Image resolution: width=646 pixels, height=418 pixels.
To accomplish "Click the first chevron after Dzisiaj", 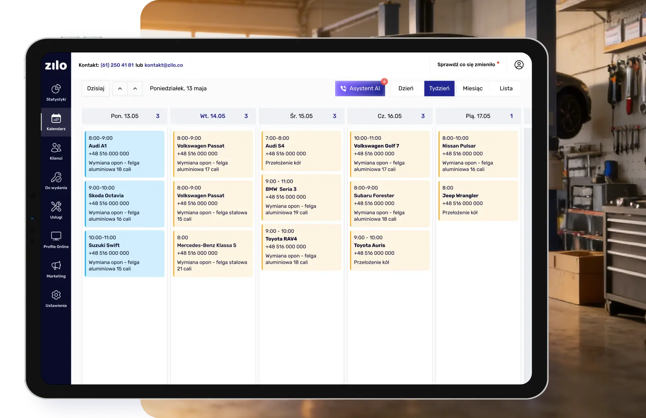I will (120, 88).
